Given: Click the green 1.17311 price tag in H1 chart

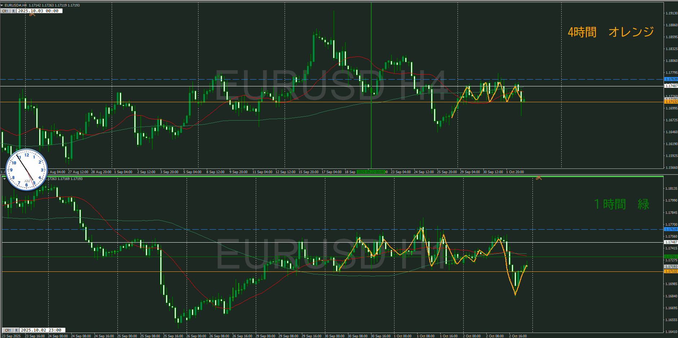Looking at the screenshot, I should [x=671, y=257].
